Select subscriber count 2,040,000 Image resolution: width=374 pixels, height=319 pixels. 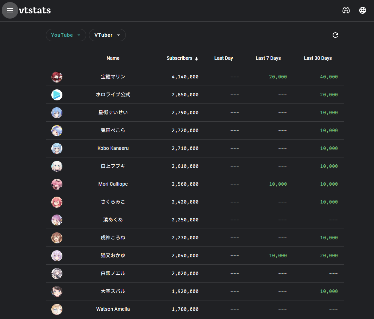click(x=185, y=255)
